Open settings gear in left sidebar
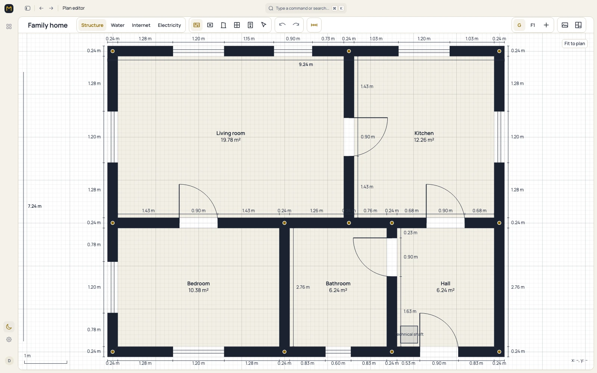 click(x=9, y=339)
